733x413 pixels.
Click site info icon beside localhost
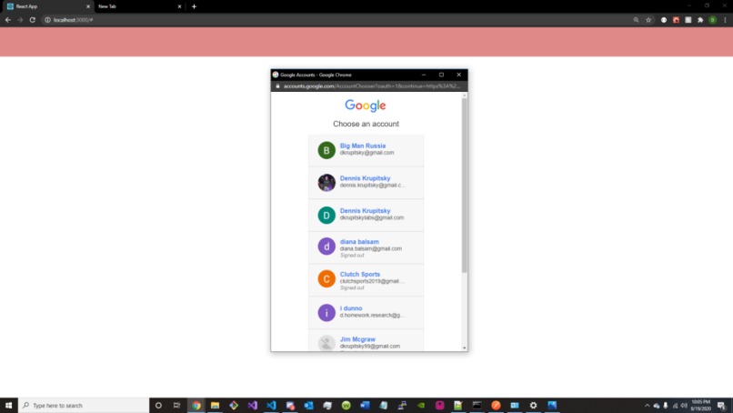pyautogui.click(x=47, y=20)
